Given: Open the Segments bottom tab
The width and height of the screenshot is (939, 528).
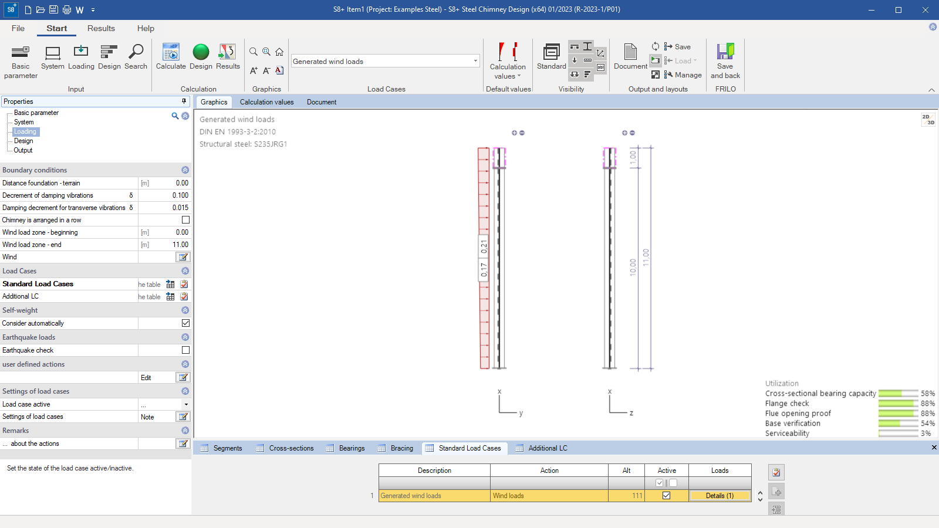Looking at the screenshot, I should point(221,448).
